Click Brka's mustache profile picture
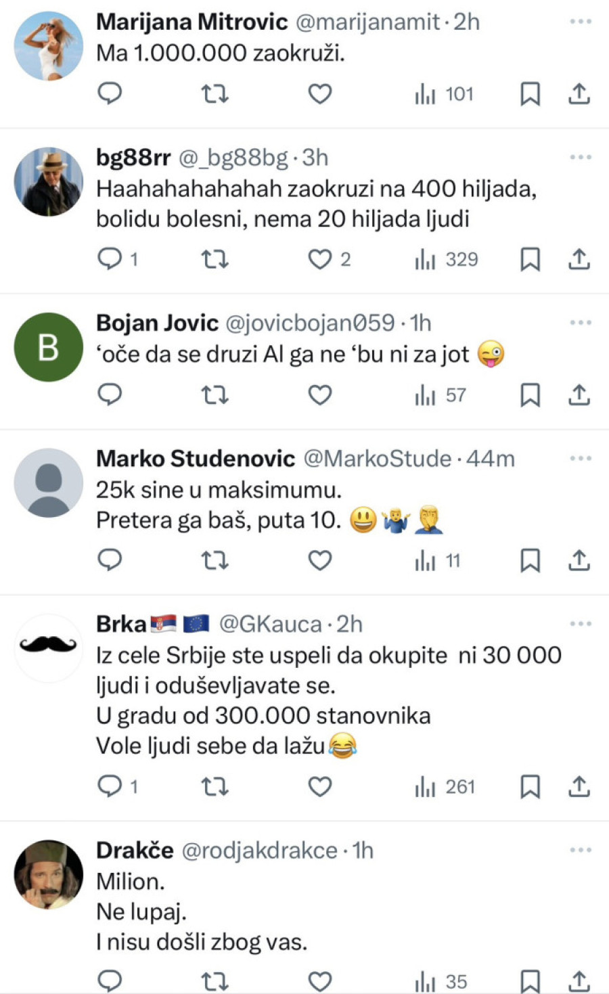The width and height of the screenshot is (609, 994). coord(48,647)
